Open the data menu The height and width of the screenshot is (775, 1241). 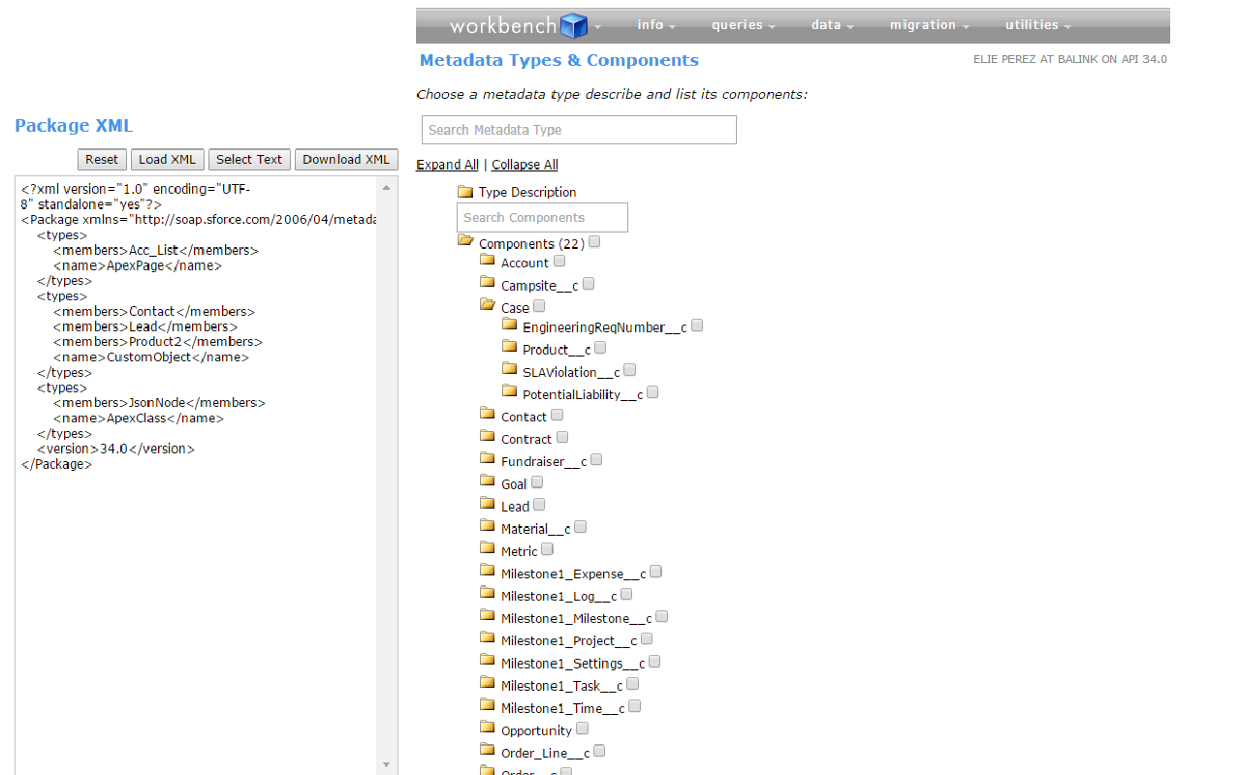tap(832, 25)
